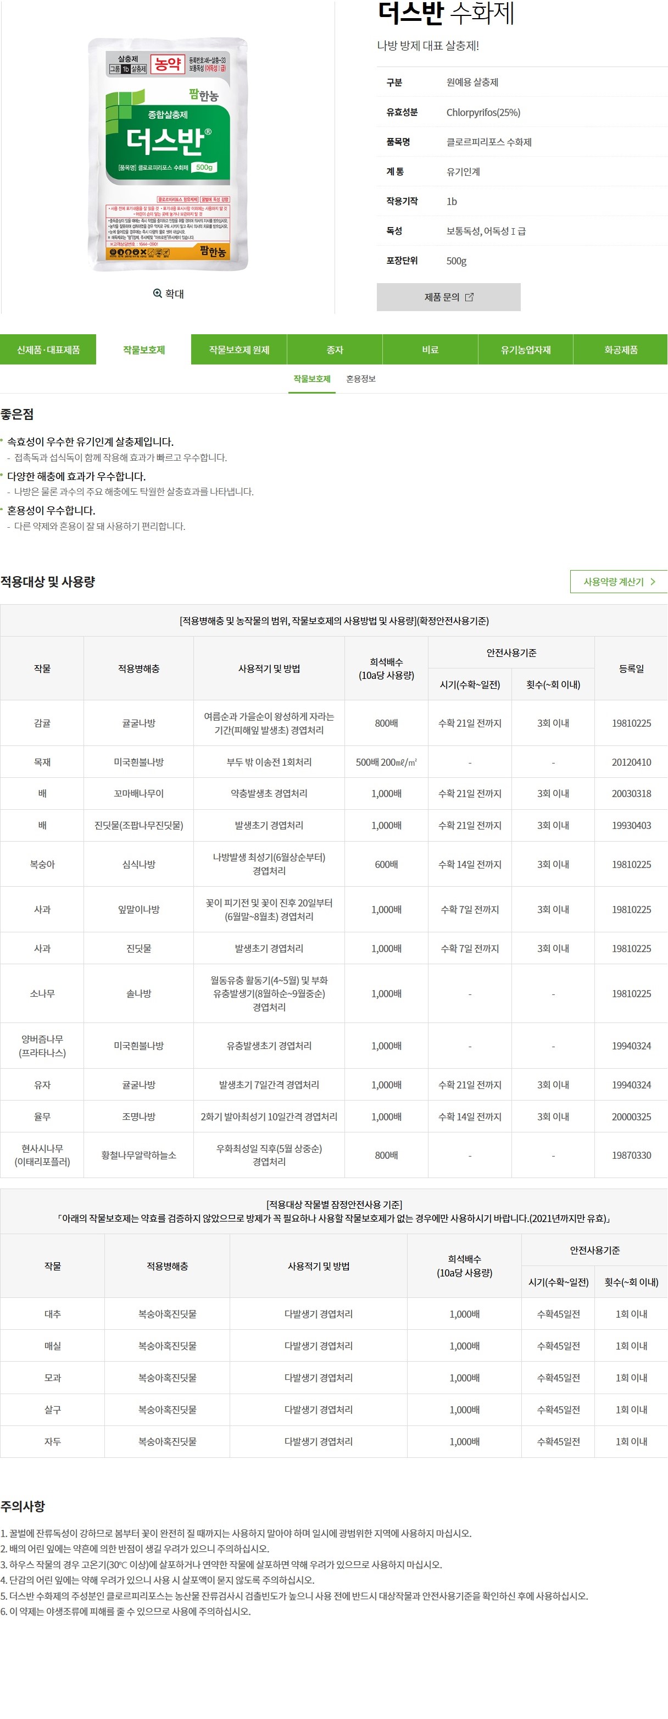Click registration date 20030318
Image resolution: width=668 pixels, height=1719 pixels.
[x=631, y=793]
